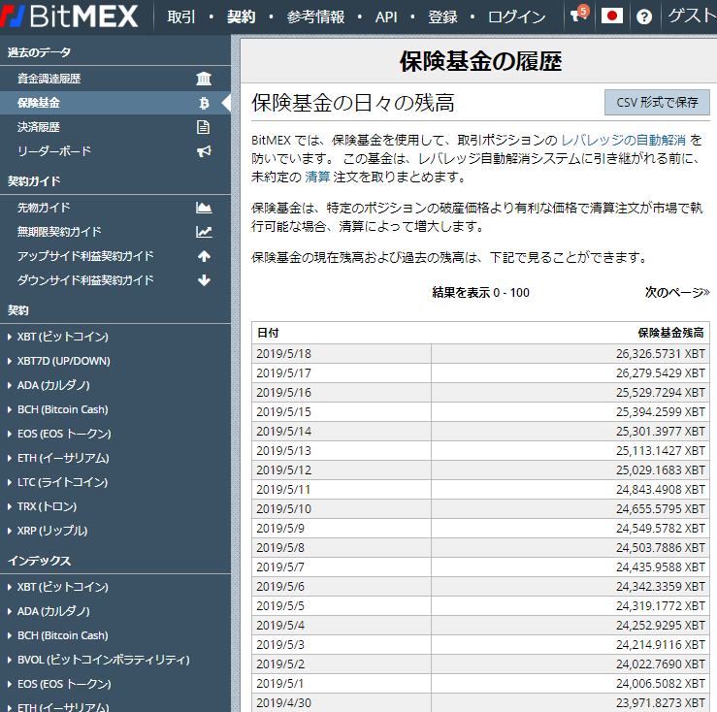Open ダウンサイド利益契約ガイド in sidebar
The width and height of the screenshot is (717, 712).
pyautogui.click(x=85, y=280)
